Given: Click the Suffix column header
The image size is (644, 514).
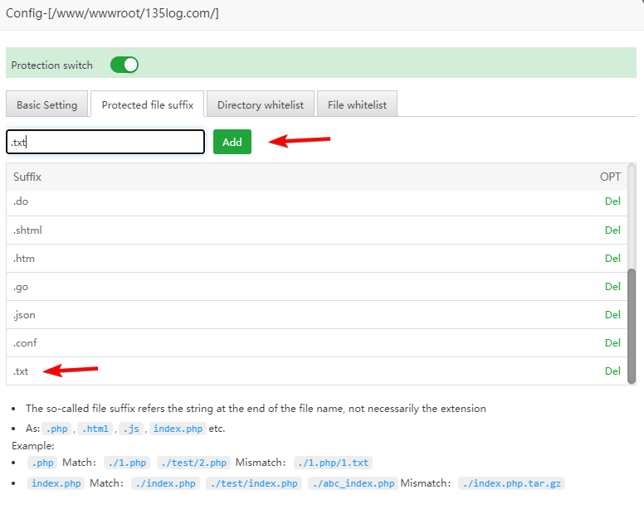Looking at the screenshot, I should coord(27,177).
